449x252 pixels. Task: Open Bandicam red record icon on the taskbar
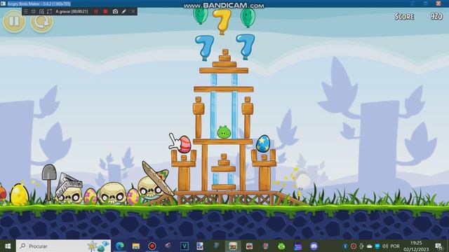(x=152, y=246)
